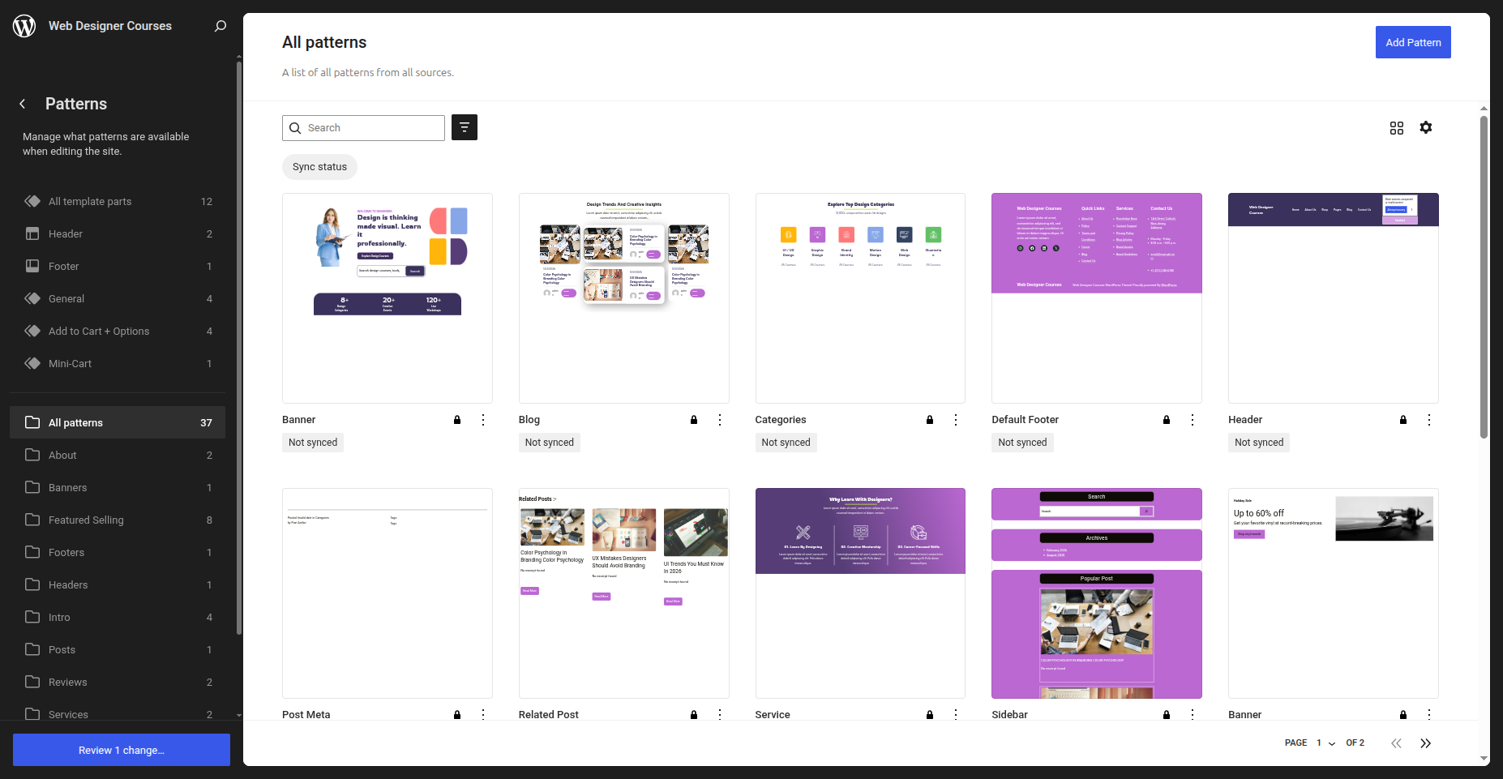
Task: Open the Blog pattern thumbnail
Action: click(623, 297)
